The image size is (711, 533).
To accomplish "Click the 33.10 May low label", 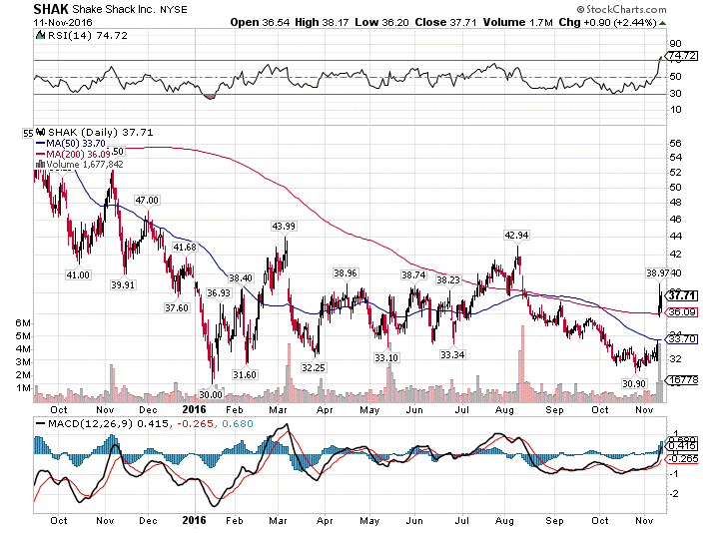I will coord(385,357).
